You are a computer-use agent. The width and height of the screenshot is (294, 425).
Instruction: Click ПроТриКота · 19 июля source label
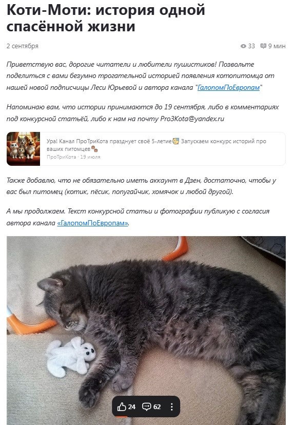(x=73, y=157)
